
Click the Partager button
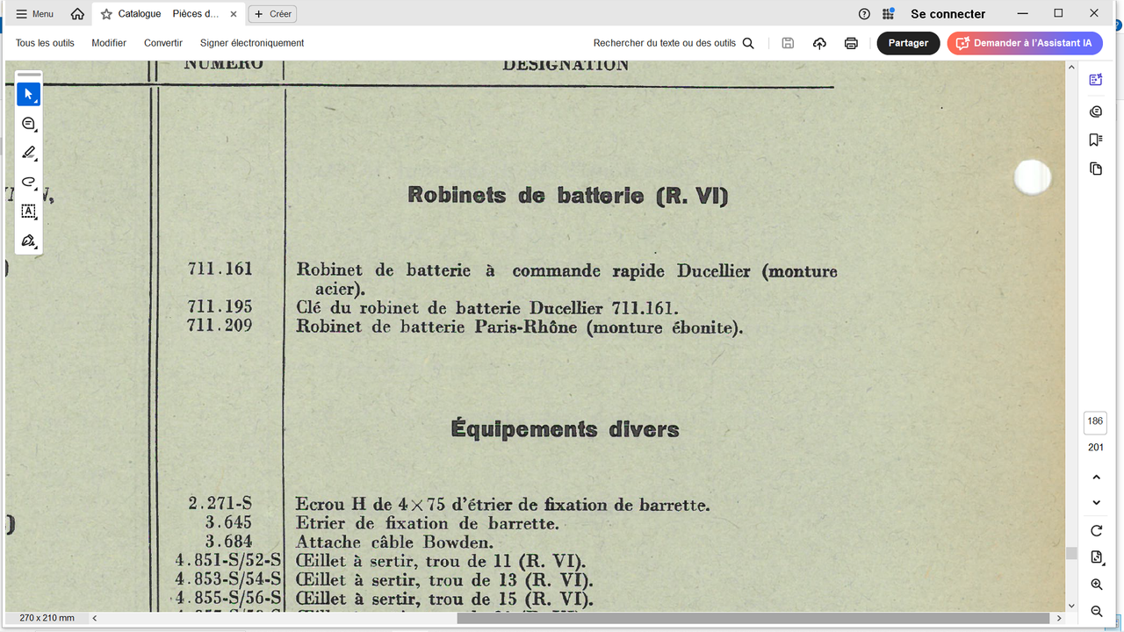[908, 43]
